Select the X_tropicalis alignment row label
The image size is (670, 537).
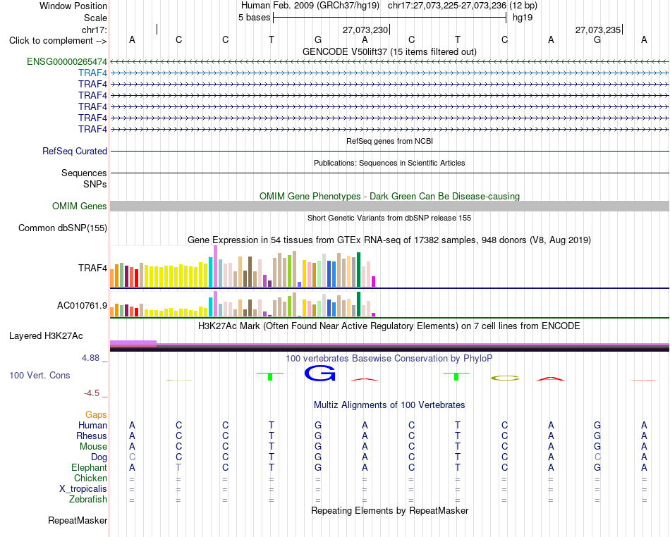(83, 489)
